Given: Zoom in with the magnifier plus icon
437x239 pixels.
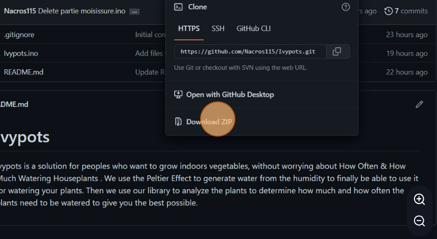Looking at the screenshot, I should (x=419, y=199).
